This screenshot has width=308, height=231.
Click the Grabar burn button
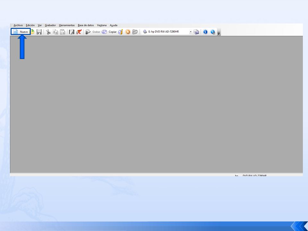[93, 32]
